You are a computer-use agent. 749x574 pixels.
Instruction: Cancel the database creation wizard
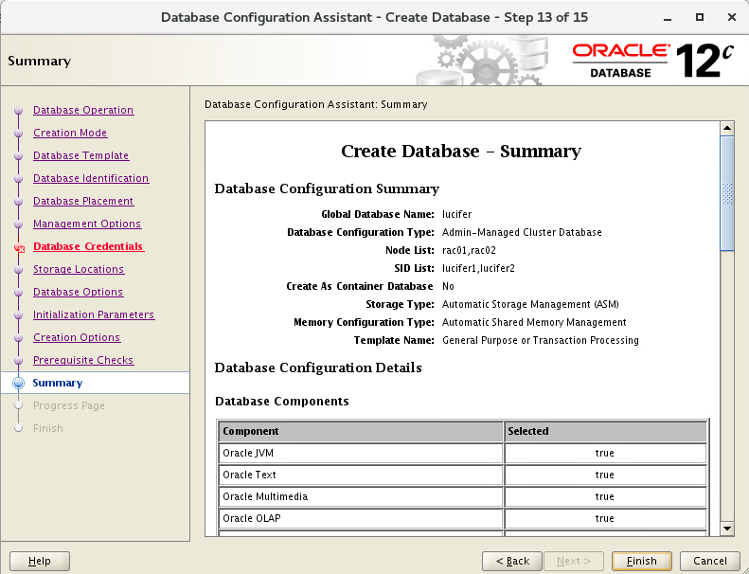(x=710, y=561)
